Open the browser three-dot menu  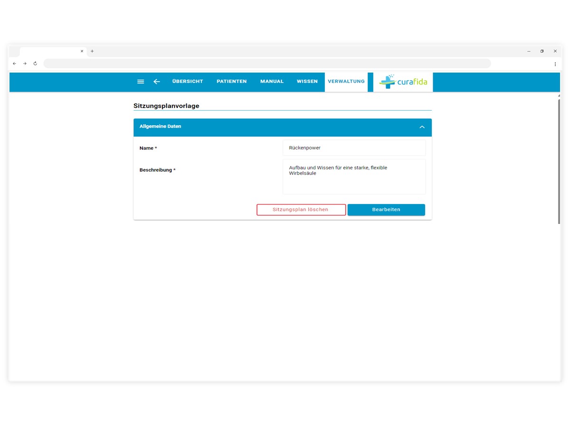555,64
